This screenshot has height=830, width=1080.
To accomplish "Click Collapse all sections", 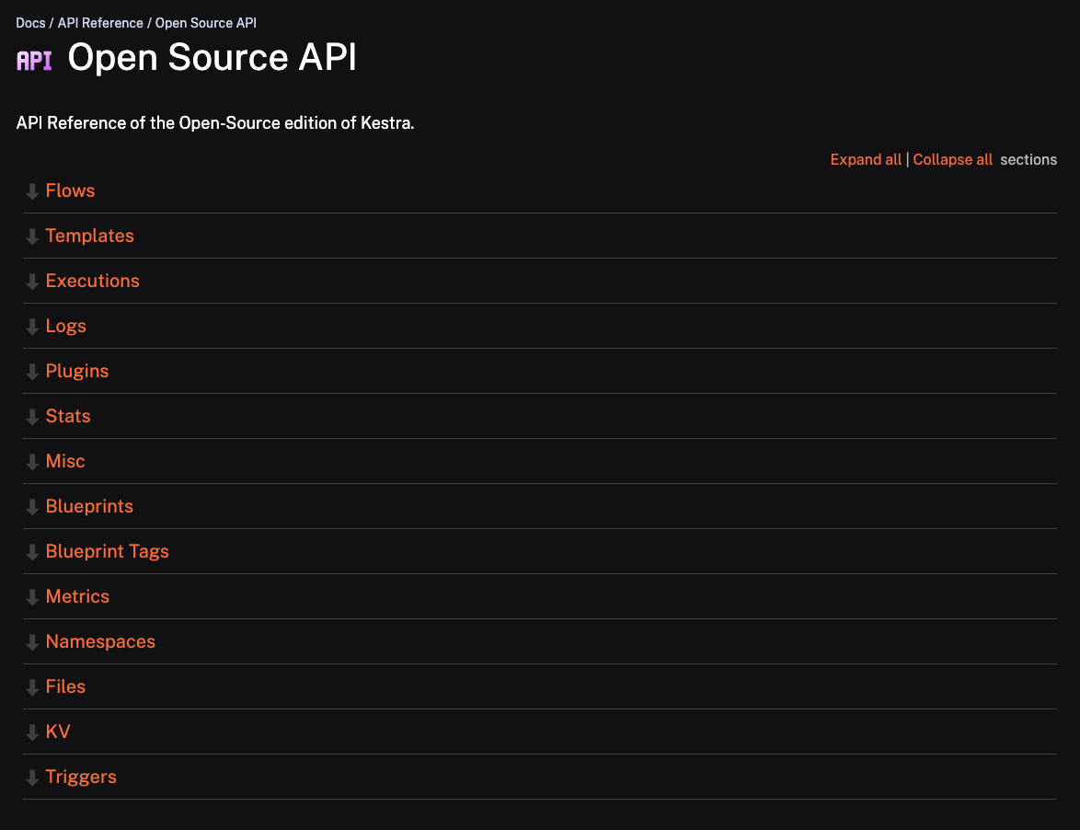I will coord(952,159).
